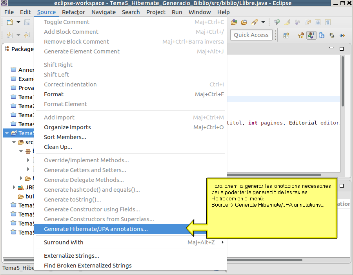Select the Tema3 project folder

coord(22,115)
